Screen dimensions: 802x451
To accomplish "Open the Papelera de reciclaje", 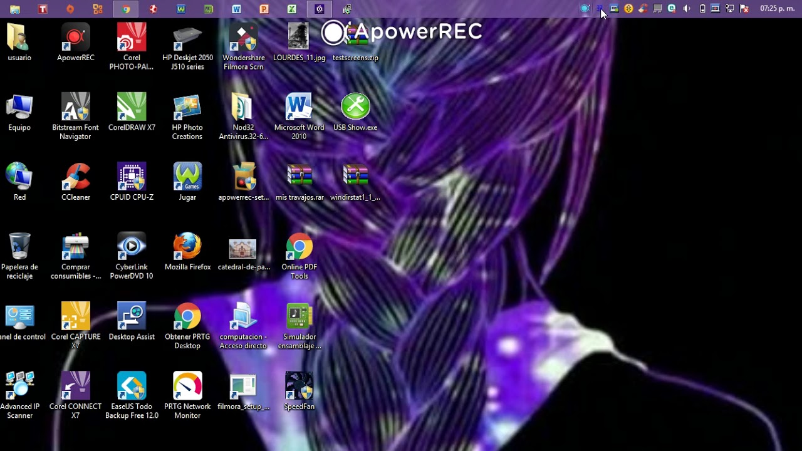I will pos(19,256).
